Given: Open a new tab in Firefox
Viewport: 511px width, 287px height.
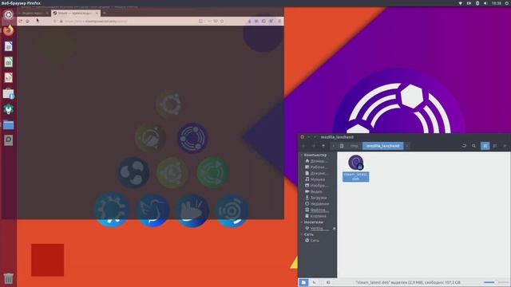Looking at the screenshot, I should click(x=105, y=13).
